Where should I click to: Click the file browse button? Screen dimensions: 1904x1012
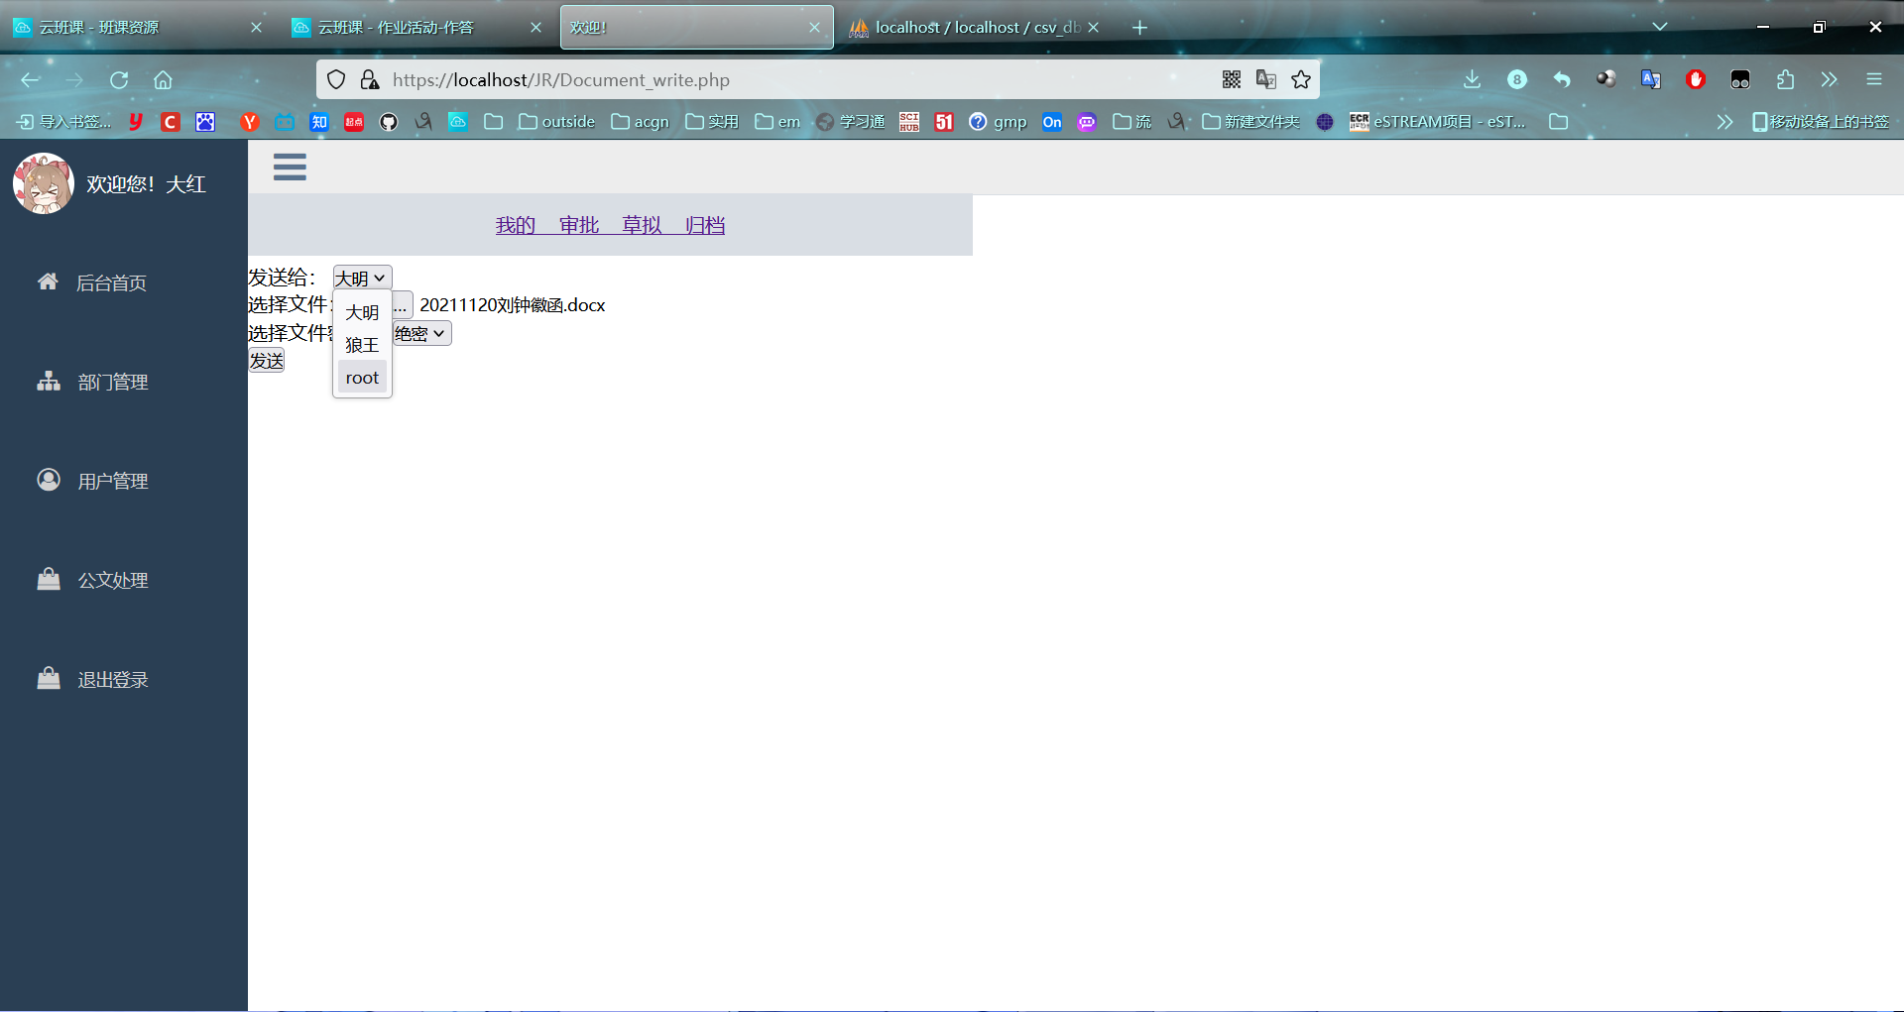coord(401,305)
